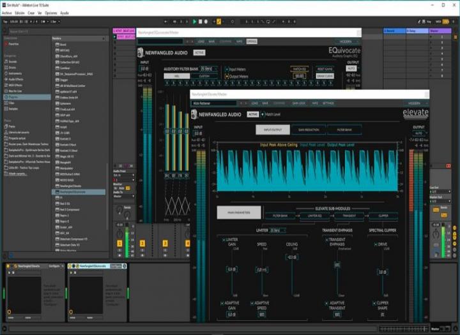Click MATCH EQ button in EQuivocate
The image size is (460, 335).
299,69
